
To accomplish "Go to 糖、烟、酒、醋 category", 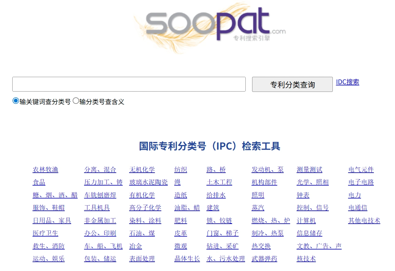I will [55, 195].
